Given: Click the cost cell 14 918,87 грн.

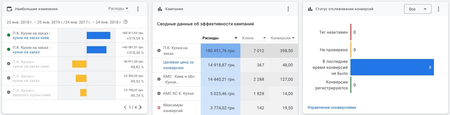Looking at the screenshot, I should pos(220,65).
